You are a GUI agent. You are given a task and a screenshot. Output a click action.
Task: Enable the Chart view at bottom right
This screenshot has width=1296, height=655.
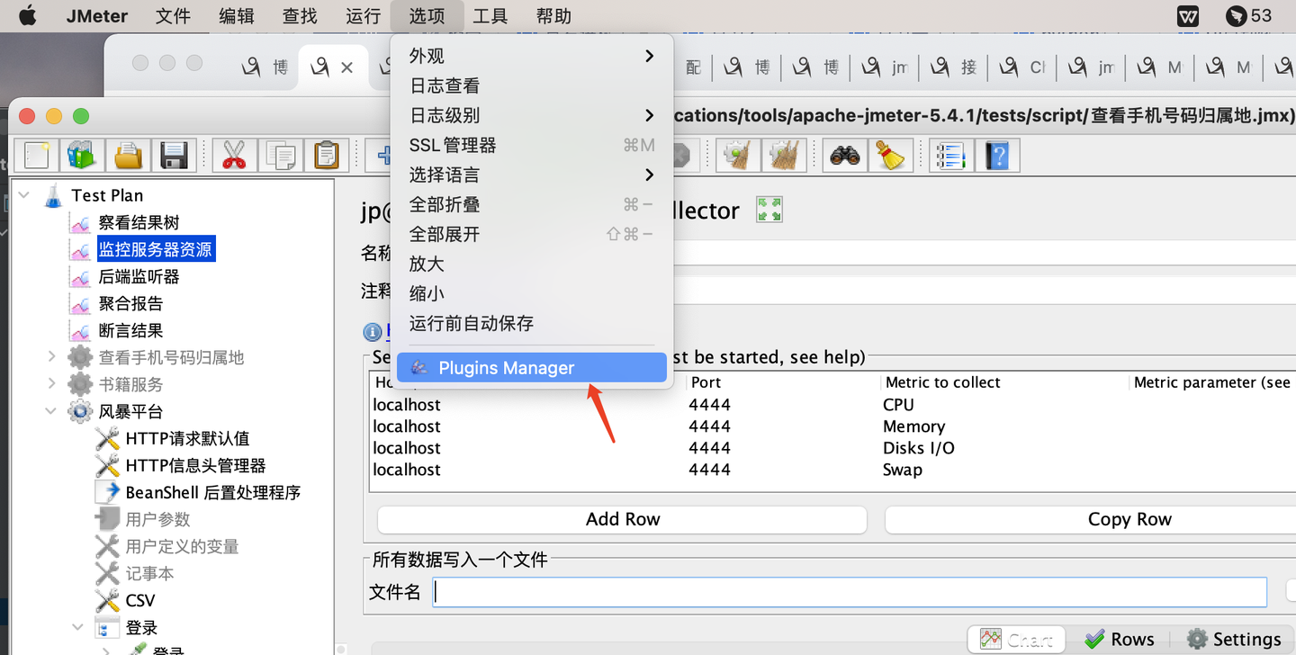point(1016,639)
